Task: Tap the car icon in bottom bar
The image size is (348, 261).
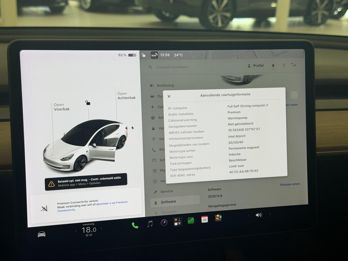Action: (x=42, y=234)
